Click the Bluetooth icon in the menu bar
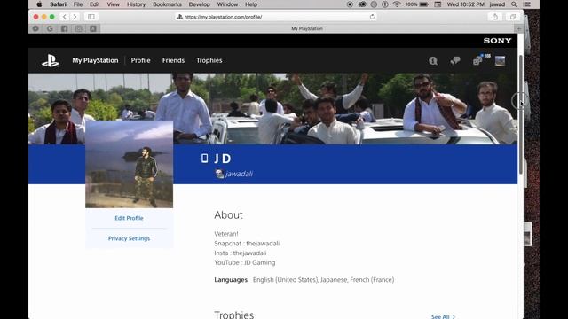568x319 pixels. [x=385, y=4]
